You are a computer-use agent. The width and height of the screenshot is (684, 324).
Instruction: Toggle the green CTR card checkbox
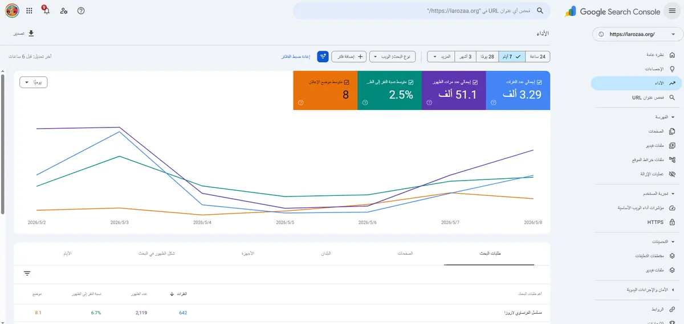coord(411,82)
